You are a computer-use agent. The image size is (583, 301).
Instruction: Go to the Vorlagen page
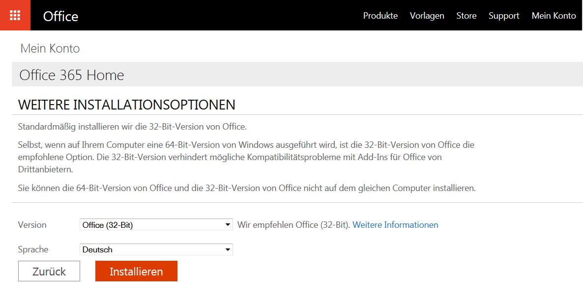tap(427, 16)
